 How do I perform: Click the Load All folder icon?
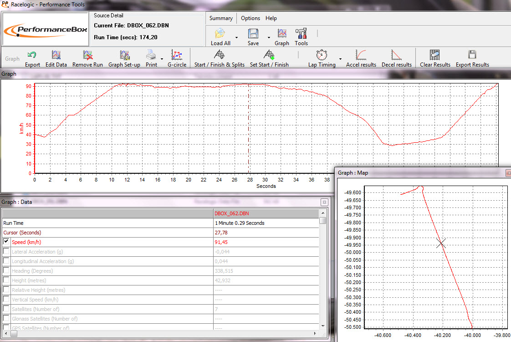click(220, 33)
